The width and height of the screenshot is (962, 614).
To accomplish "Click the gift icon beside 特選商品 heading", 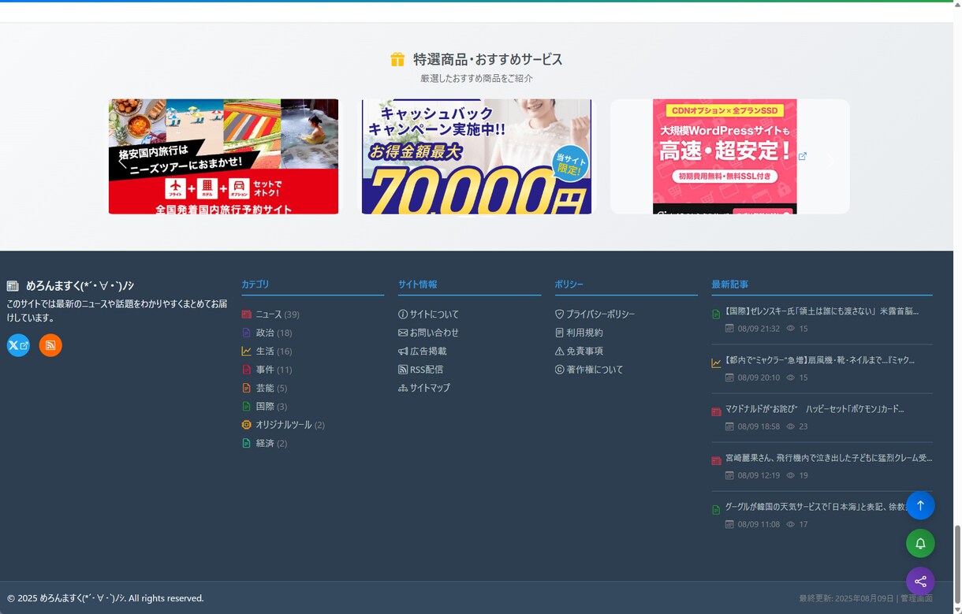I will pyautogui.click(x=397, y=59).
